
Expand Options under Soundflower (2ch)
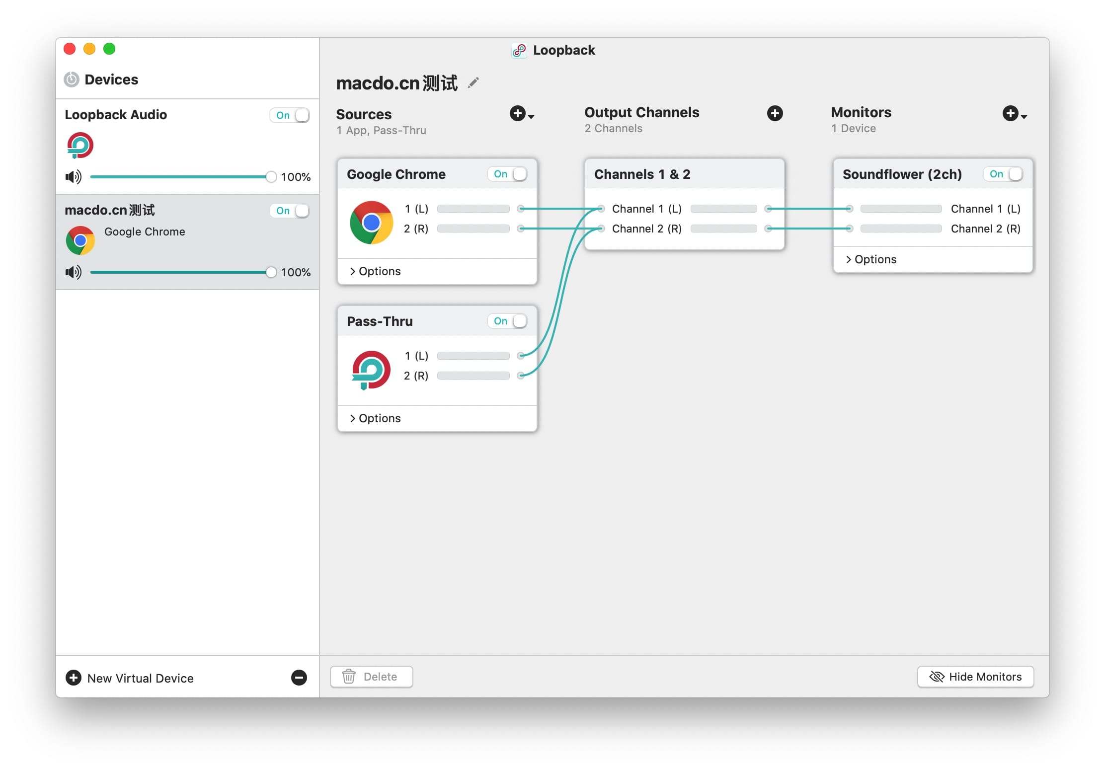point(871,259)
